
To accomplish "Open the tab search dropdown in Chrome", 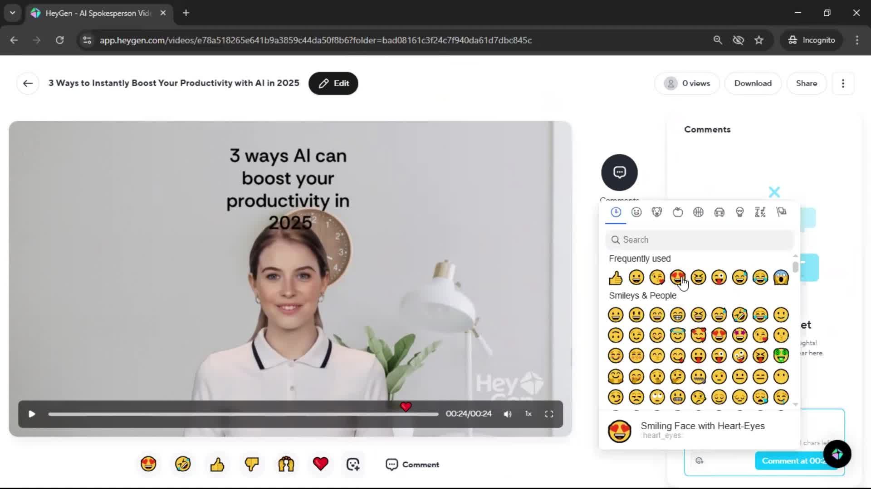I will point(13,13).
